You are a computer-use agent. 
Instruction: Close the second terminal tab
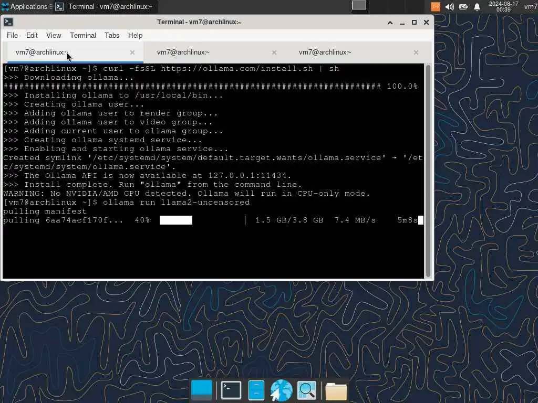274,52
